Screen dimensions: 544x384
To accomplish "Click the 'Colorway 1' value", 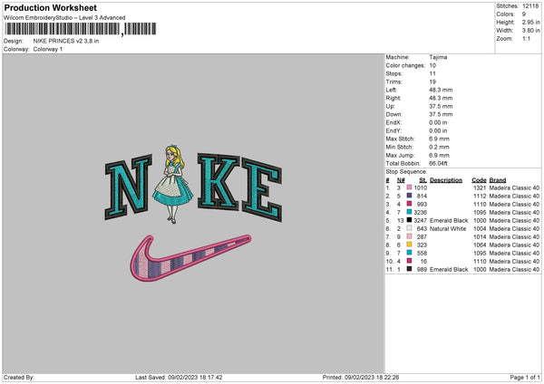I will (x=48, y=49).
